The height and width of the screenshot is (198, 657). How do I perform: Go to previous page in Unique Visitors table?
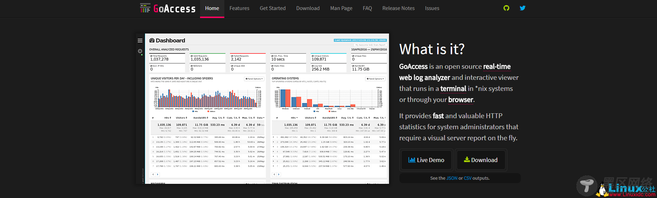click(153, 175)
